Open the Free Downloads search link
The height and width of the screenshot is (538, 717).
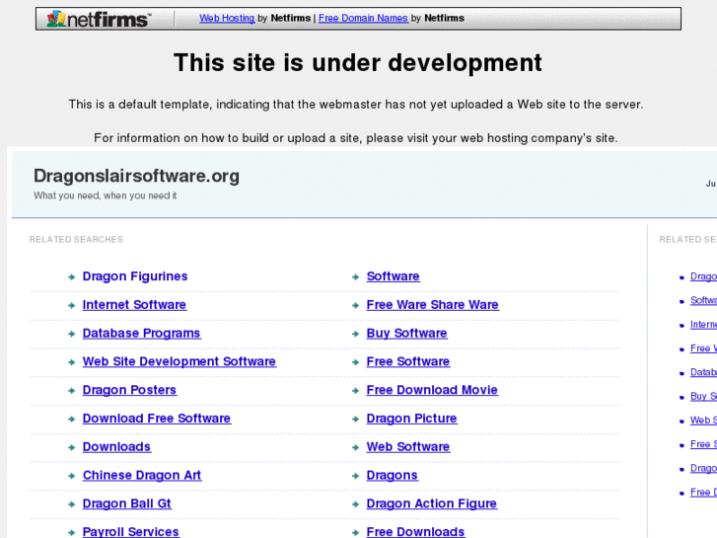click(x=415, y=532)
